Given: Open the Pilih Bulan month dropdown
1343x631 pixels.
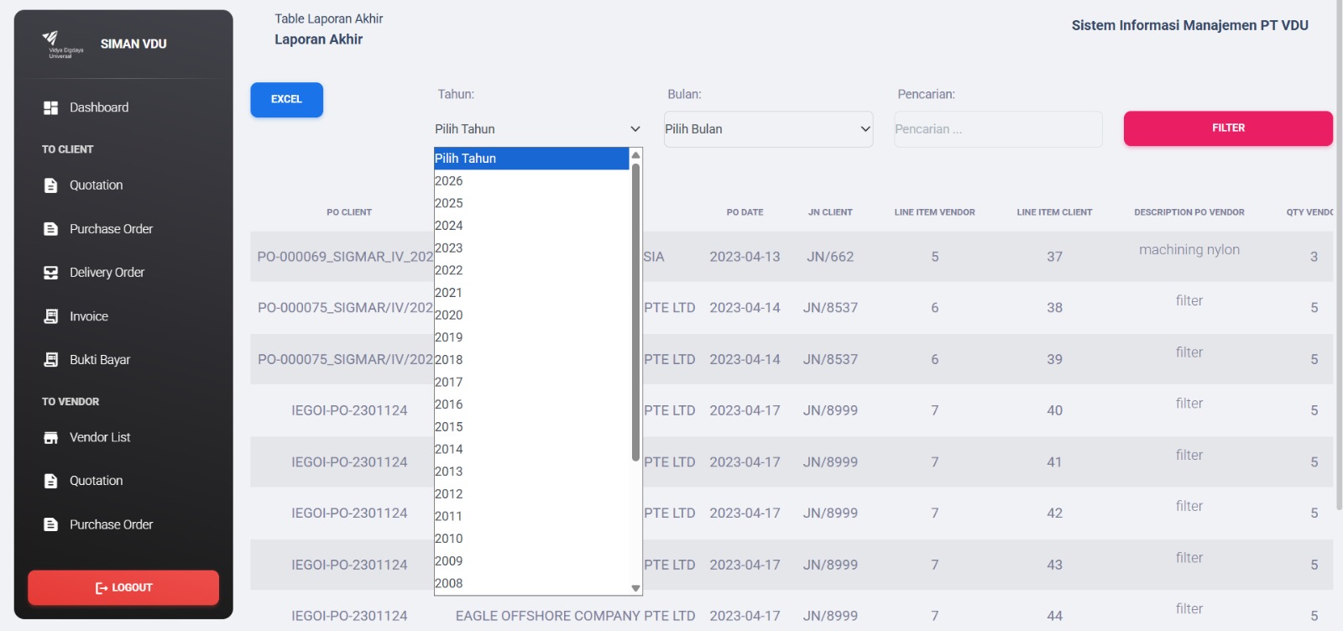Looking at the screenshot, I should click(x=768, y=129).
